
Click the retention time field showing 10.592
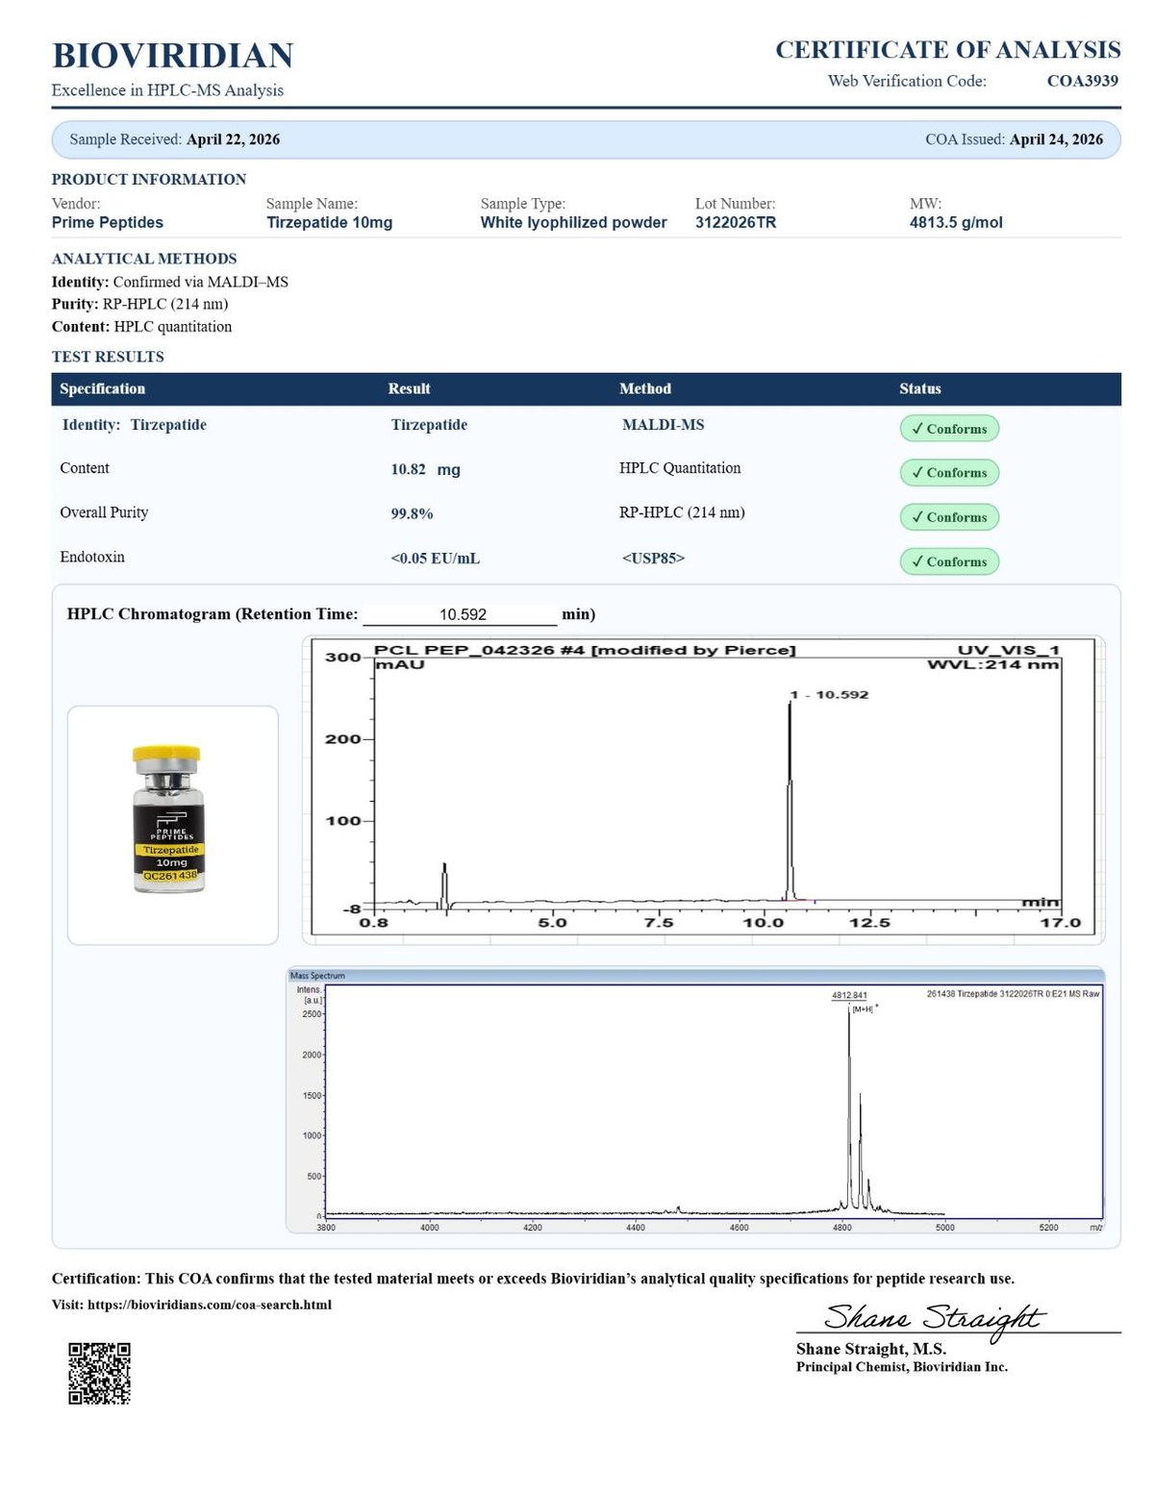[462, 614]
